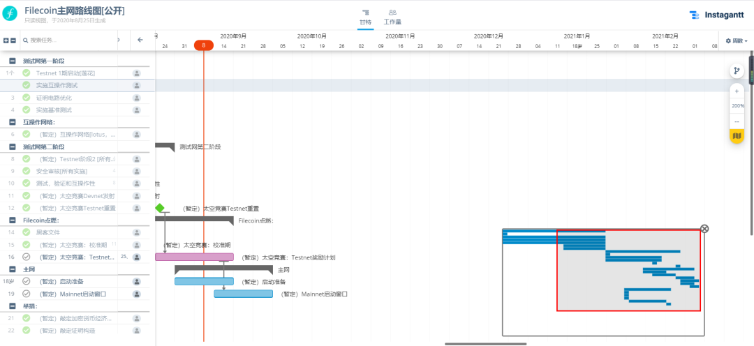Toggle completion of 实施基准测试 task

pyautogui.click(x=27, y=110)
